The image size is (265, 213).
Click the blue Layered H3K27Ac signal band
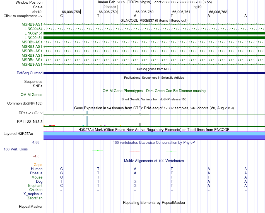pyautogui.click(x=154, y=136)
